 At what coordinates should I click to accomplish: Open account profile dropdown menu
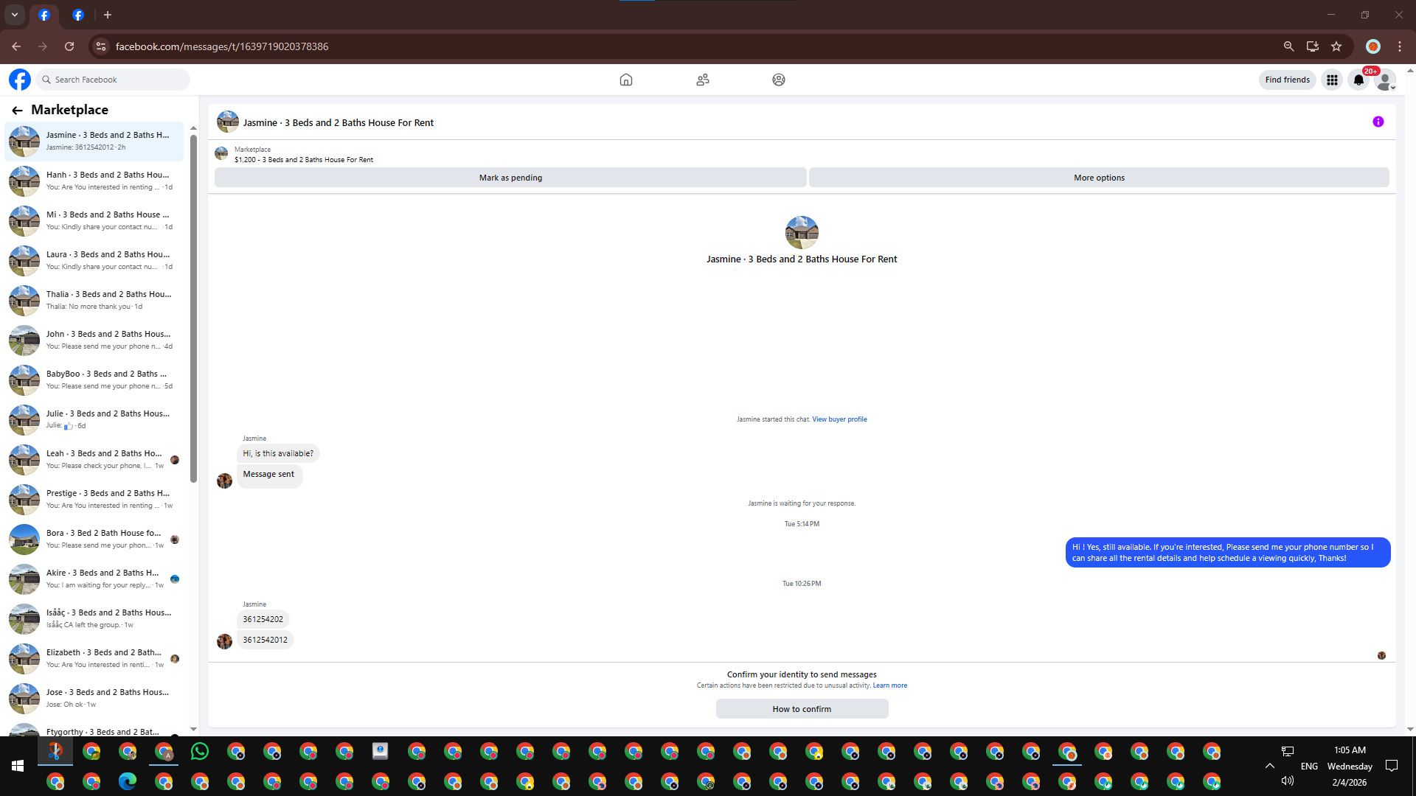pyautogui.click(x=1385, y=80)
